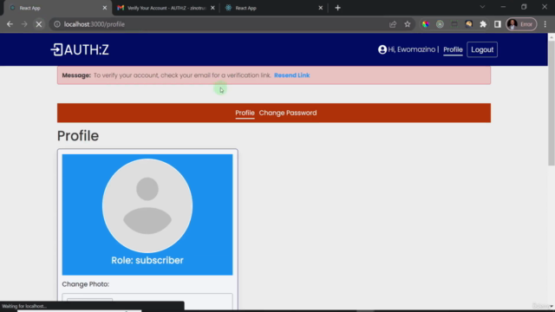Open the Profile link in header

pyautogui.click(x=453, y=50)
